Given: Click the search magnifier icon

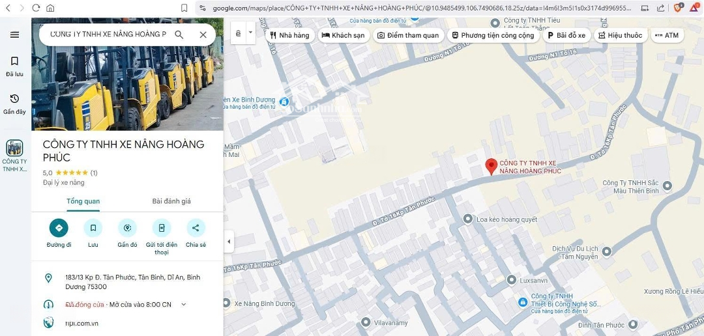Looking at the screenshot, I should pos(179,35).
